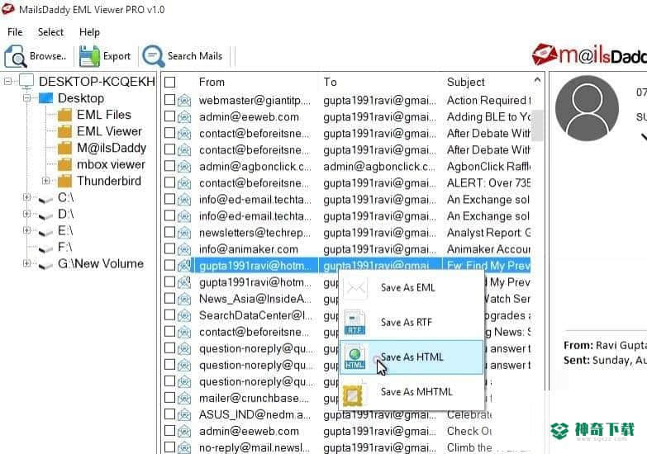
Task: Click the G:\New Volume drive icon
Action: pyautogui.click(x=45, y=265)
